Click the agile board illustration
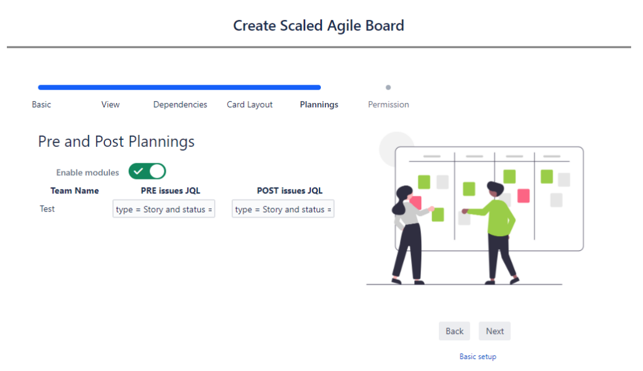The height and width of the screenshot is (371, 643). tap(475, 209)
